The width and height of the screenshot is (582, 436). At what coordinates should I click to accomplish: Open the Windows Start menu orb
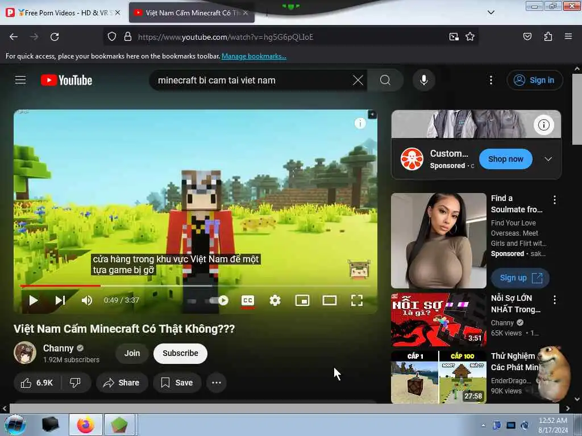tap(15, 425)
